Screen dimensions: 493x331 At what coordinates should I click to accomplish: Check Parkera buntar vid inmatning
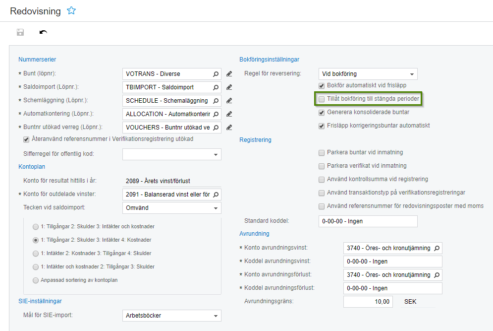coord(322,152)
